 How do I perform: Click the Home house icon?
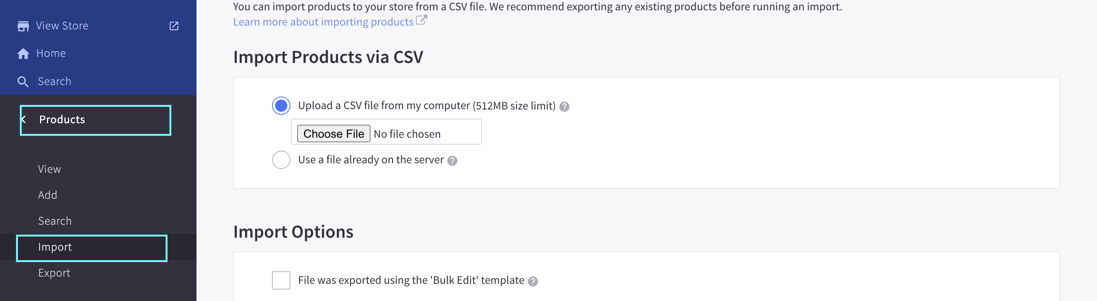click(23, 54)
